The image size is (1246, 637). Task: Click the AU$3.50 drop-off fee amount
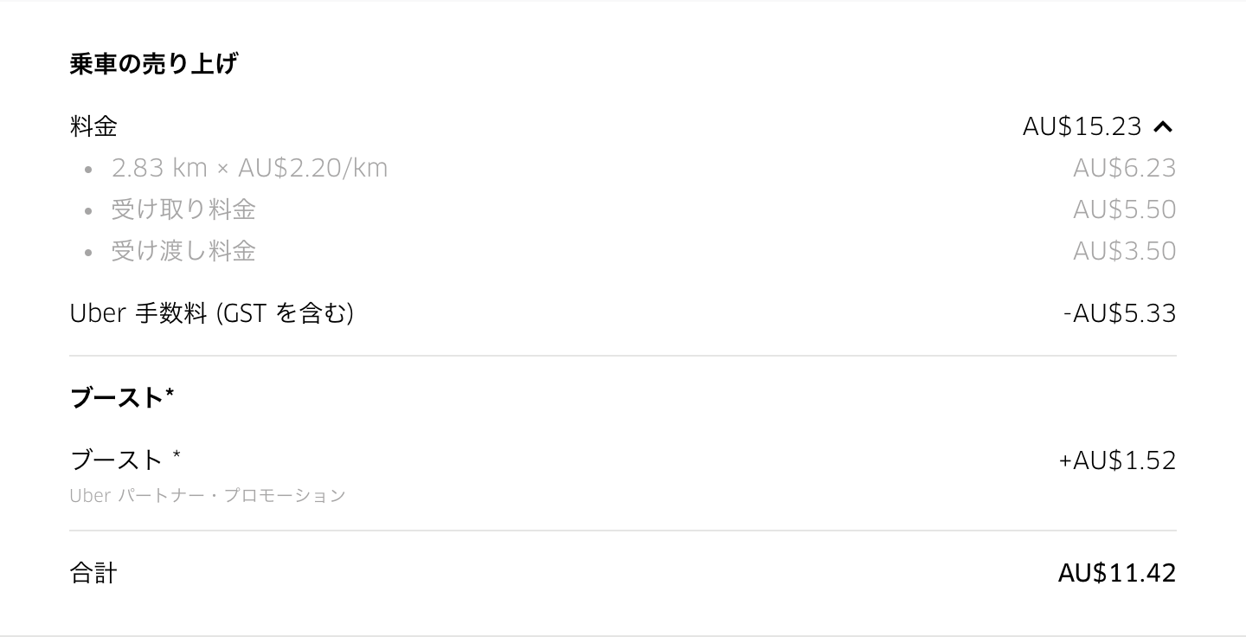click(x=1124, y=251)
